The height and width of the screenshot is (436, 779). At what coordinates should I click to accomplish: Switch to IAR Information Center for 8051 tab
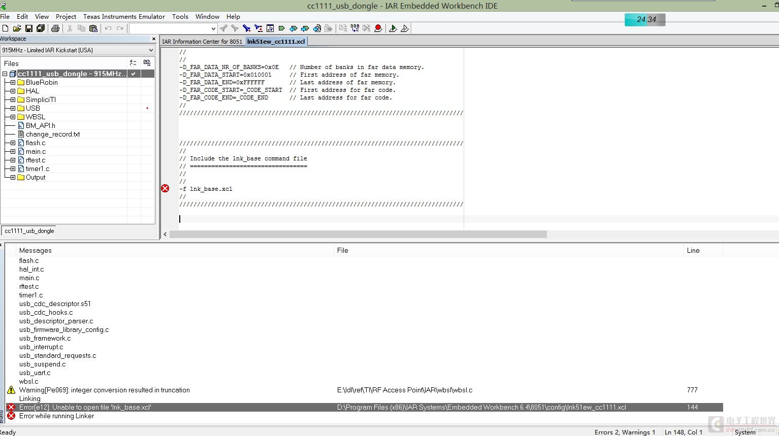click(202, 42)
